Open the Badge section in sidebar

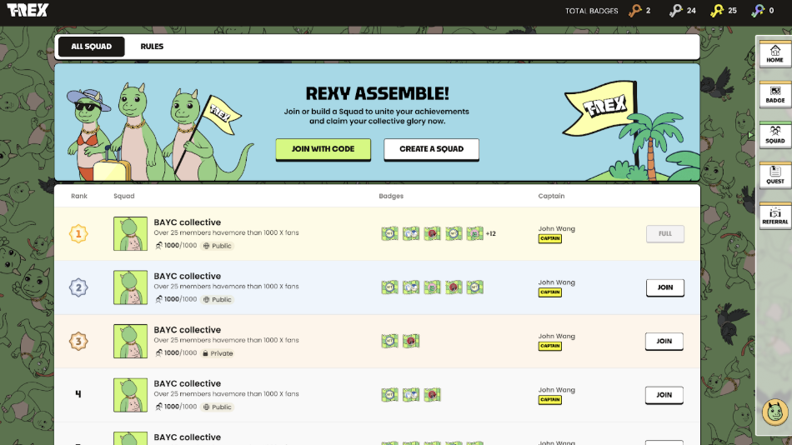[774, 94]
